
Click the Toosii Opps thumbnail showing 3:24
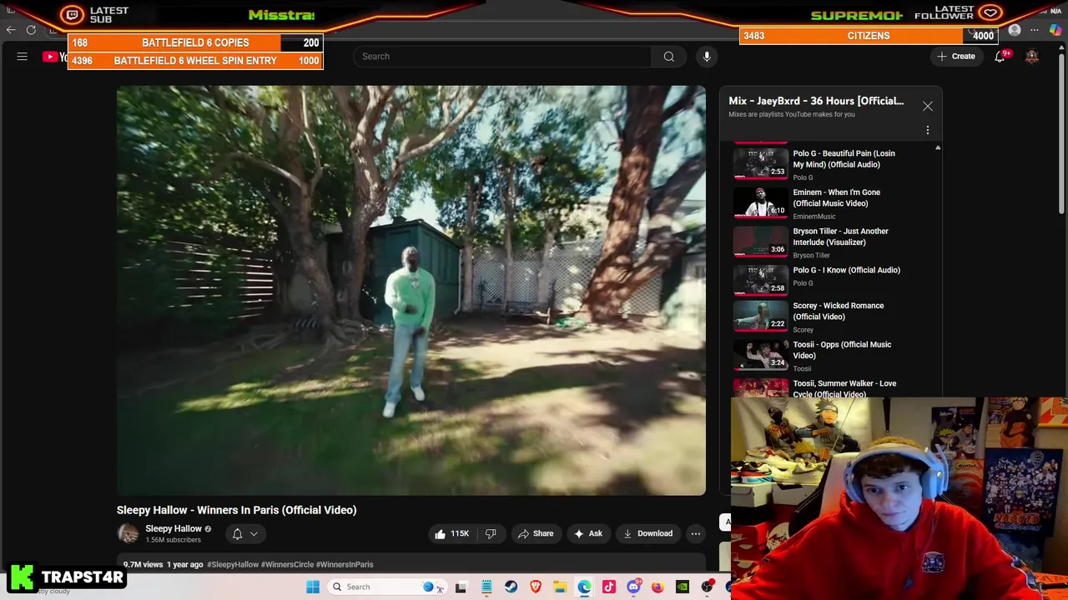[x=761, y=354]
